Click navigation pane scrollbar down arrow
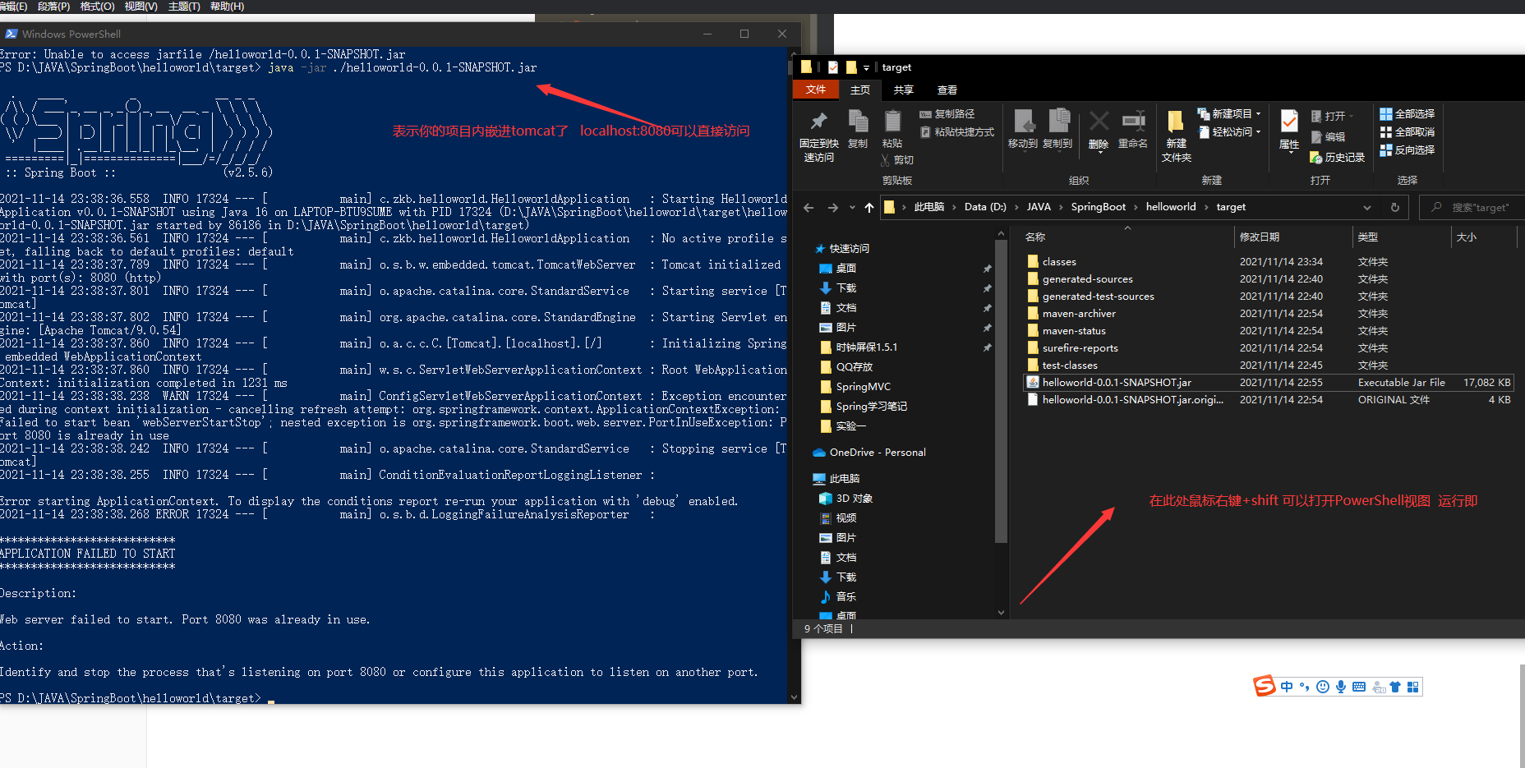The image size is (1525, 768). [x=1001, y=612]
